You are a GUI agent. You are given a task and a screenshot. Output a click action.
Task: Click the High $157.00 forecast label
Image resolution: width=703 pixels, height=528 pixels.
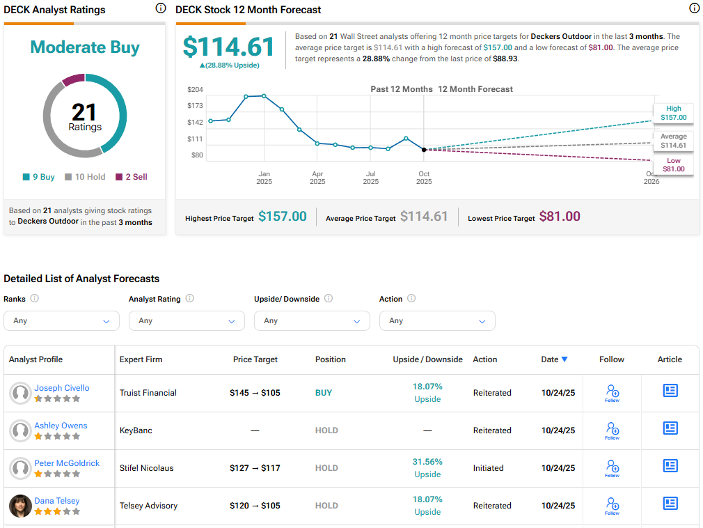tap(673, 113)
